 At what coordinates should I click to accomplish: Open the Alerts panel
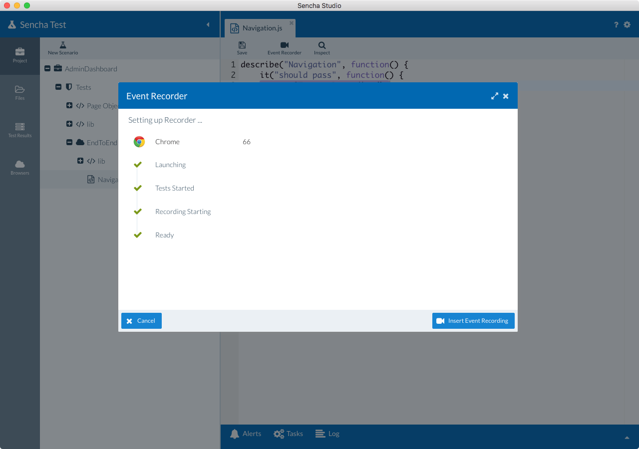tap(246, 434)
